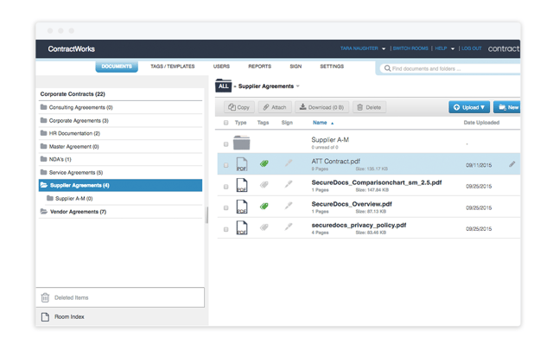Click the PDF icon of SecureDocs_Comparisonchart_sm_2.5.pdf
The image size is (553, 357).
[x=242, y=185]
